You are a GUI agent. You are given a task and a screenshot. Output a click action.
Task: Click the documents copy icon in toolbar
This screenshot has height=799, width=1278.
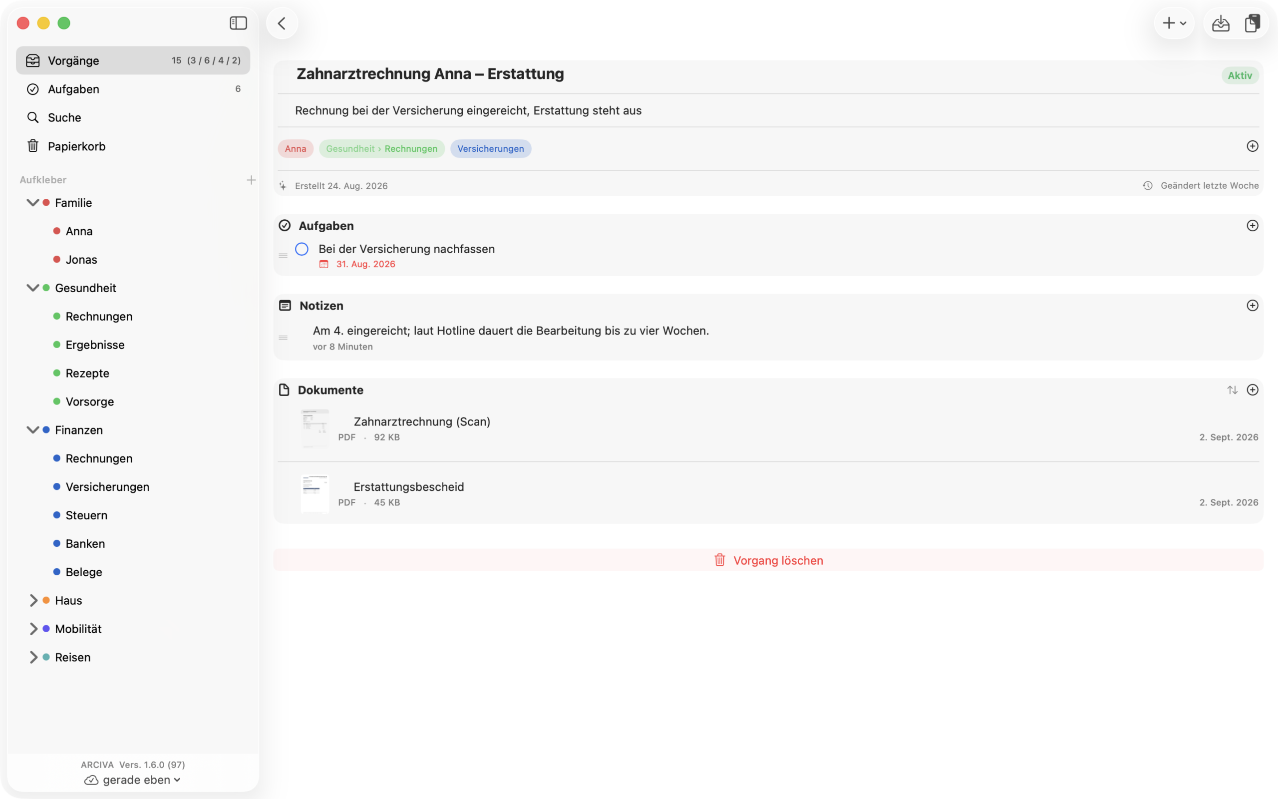pos(1253,23)
